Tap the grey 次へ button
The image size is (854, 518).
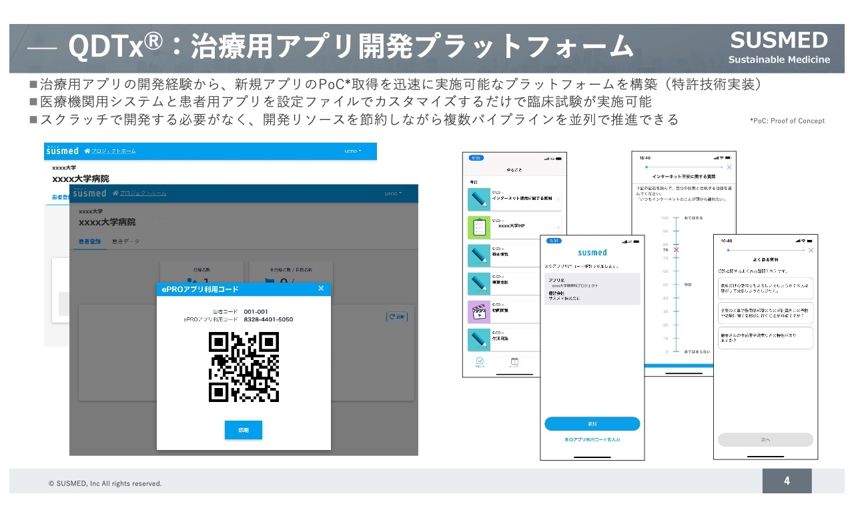(x=766, y=440)
